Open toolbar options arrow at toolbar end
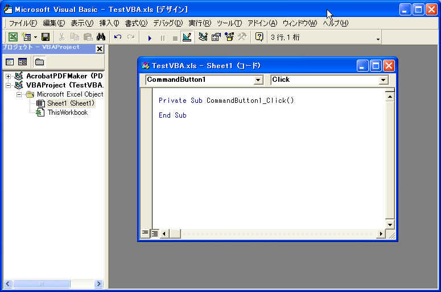441x292 pixels. tap(378, 39)
